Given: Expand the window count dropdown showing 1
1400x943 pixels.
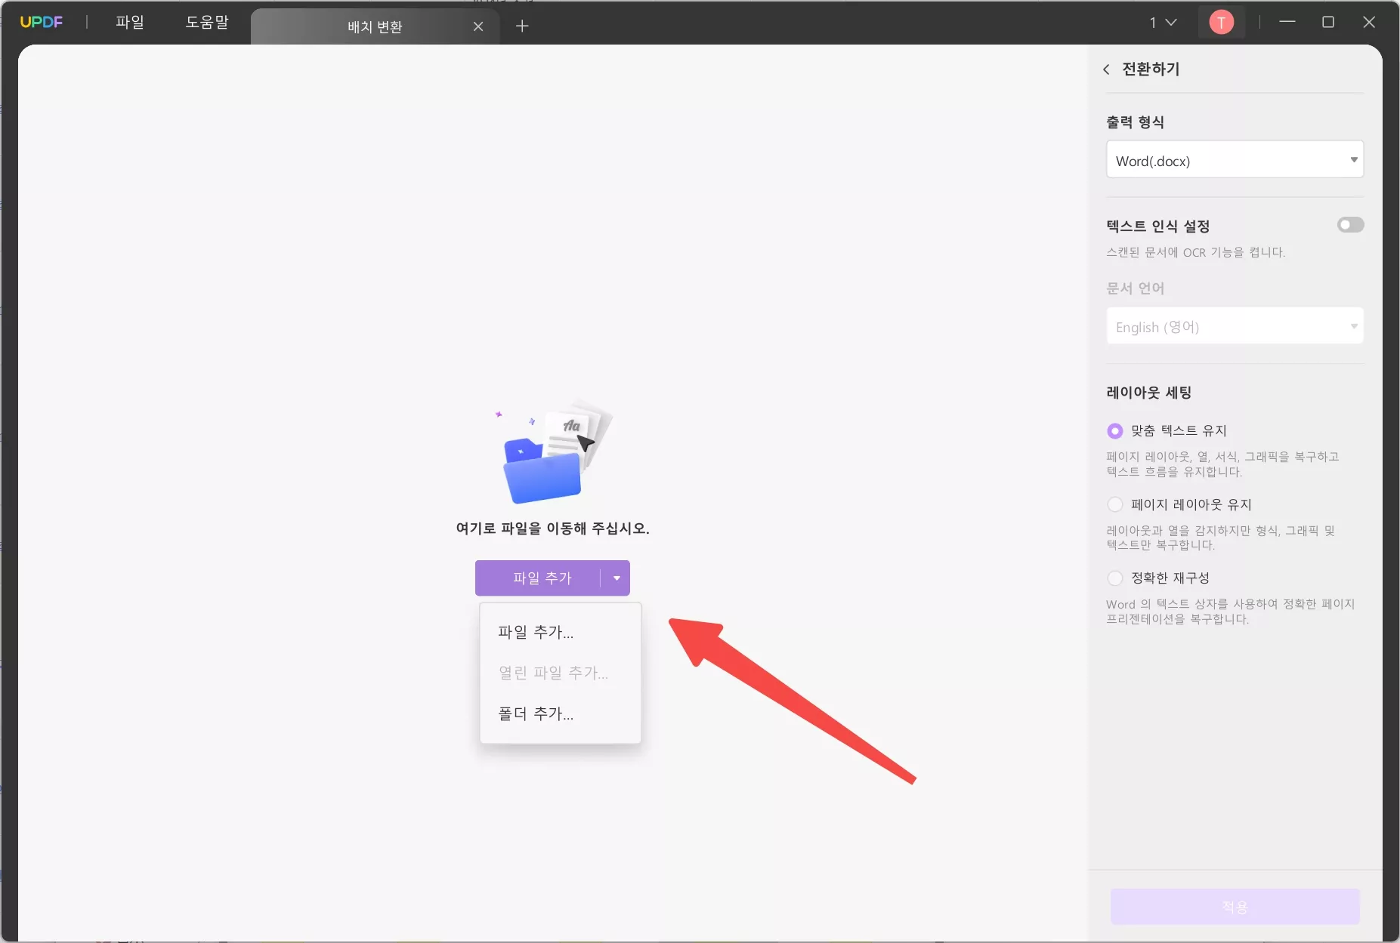Looking at the screenshot, I should coord(1164,23).
